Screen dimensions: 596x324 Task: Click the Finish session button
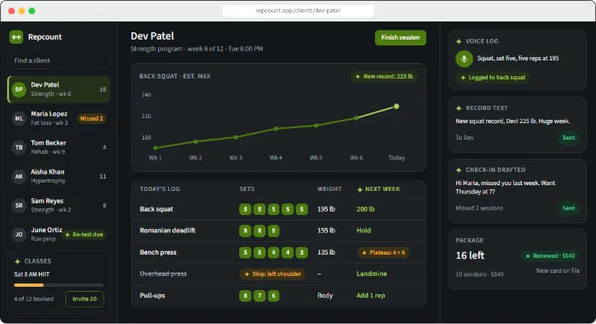(x=401, y=37)
